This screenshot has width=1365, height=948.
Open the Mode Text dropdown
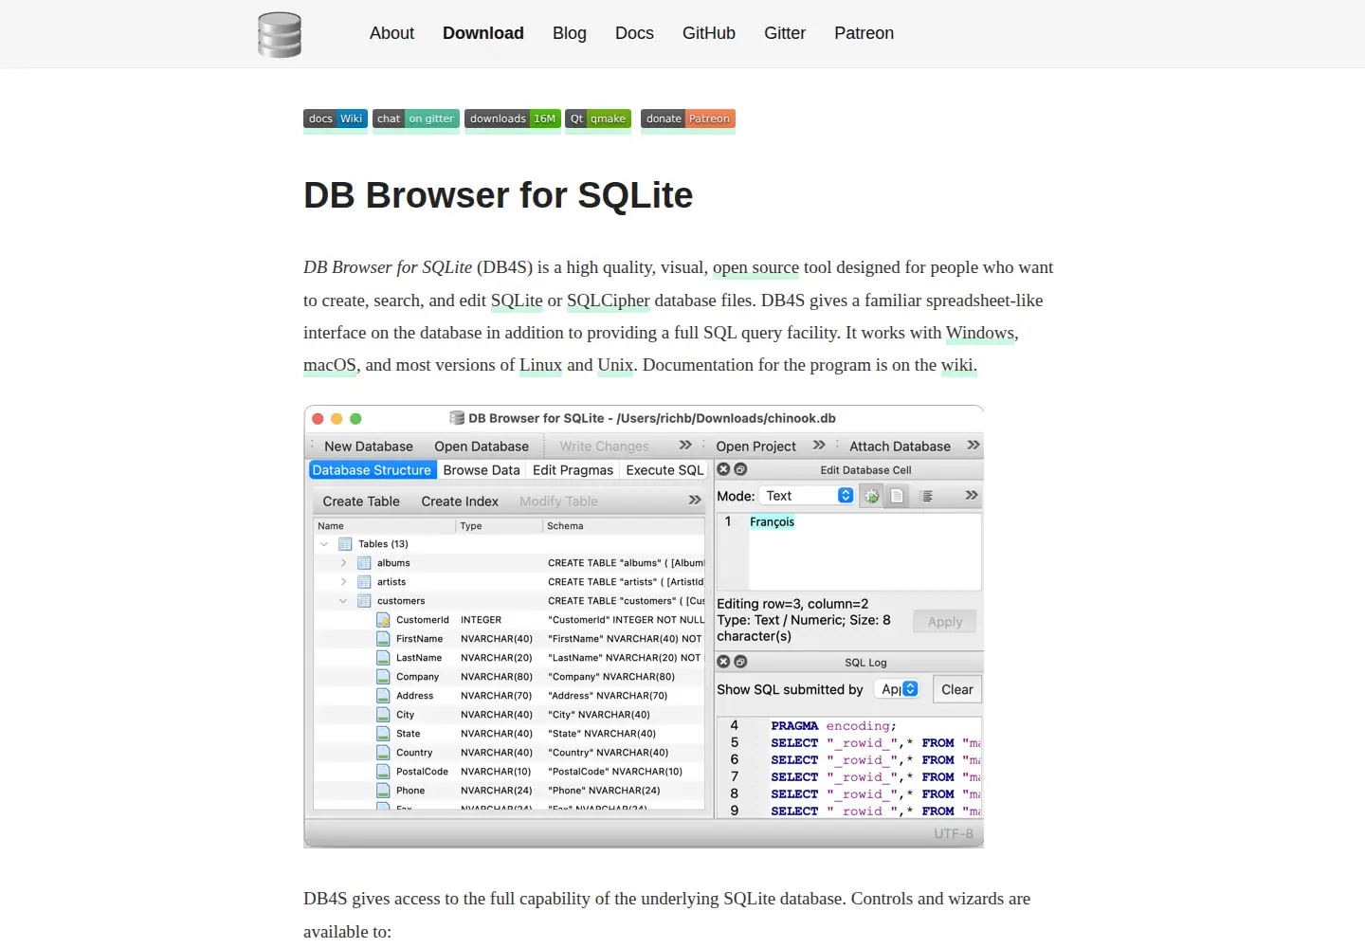[808, 496]
